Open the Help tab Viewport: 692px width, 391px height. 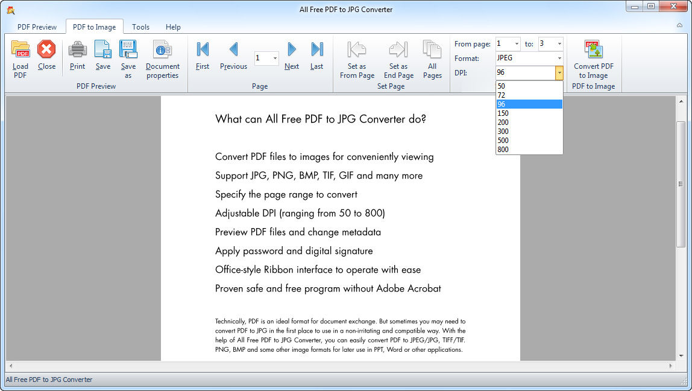(173, 27)
